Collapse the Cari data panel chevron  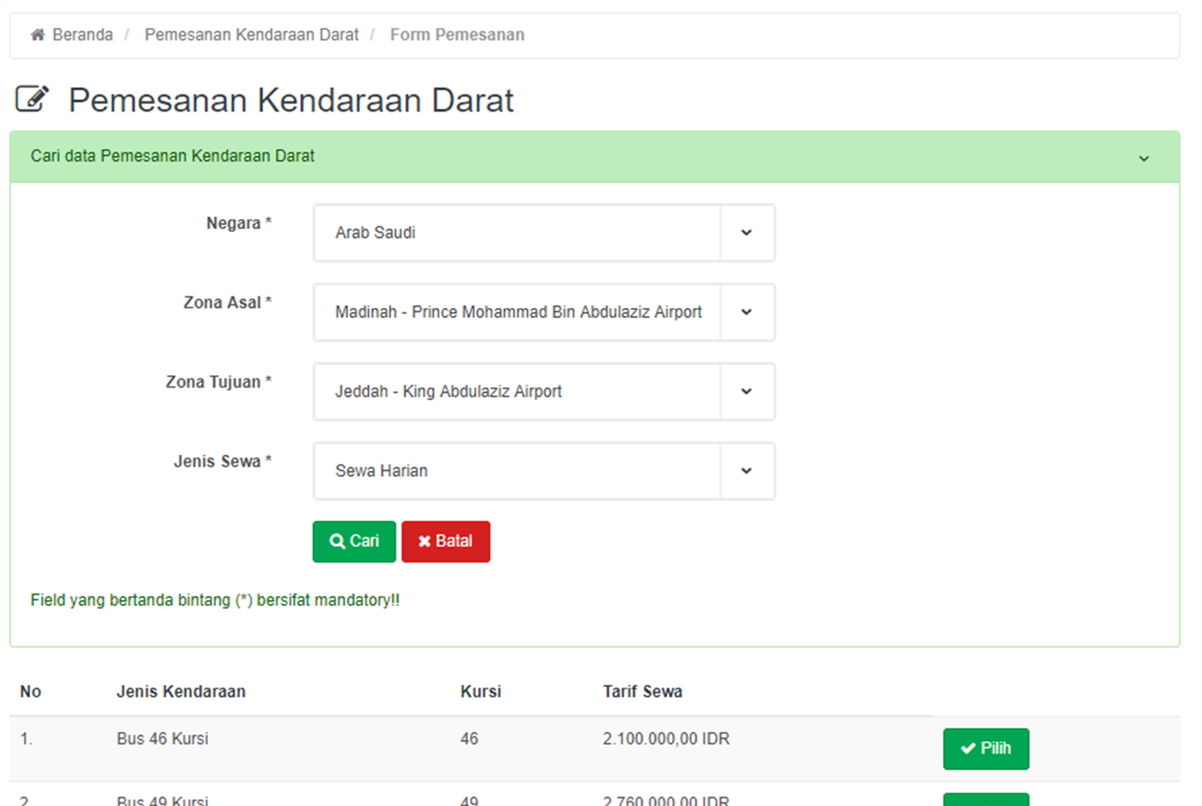click(x=1144, y=158)
